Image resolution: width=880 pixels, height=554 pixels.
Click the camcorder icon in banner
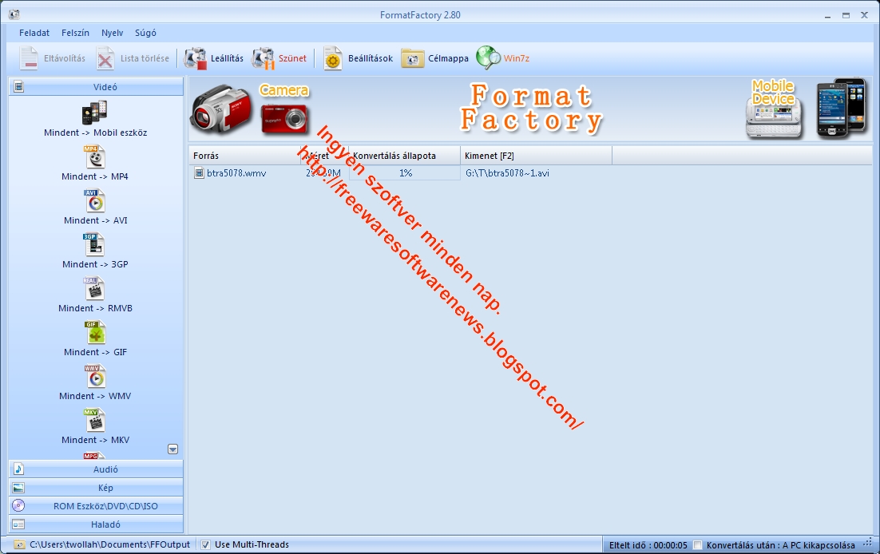tap(221, 109)
